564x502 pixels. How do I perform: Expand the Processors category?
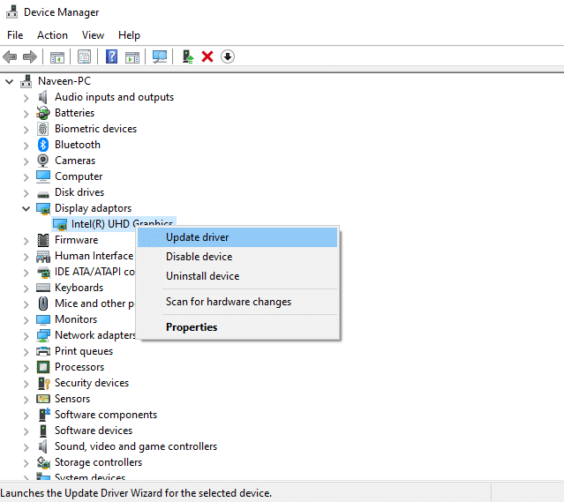point(26,367)
